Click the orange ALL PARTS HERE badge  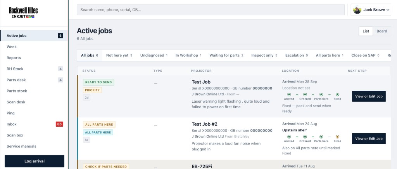99,124
